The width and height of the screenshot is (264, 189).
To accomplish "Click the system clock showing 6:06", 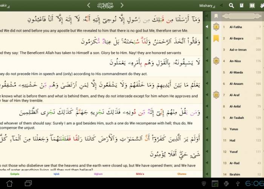I will (x=255, y=183).
